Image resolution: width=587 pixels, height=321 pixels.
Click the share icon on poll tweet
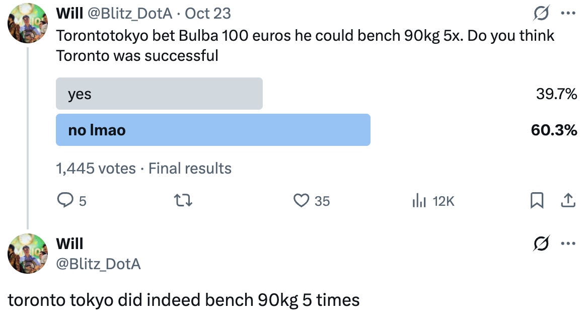tap(567, 201)
